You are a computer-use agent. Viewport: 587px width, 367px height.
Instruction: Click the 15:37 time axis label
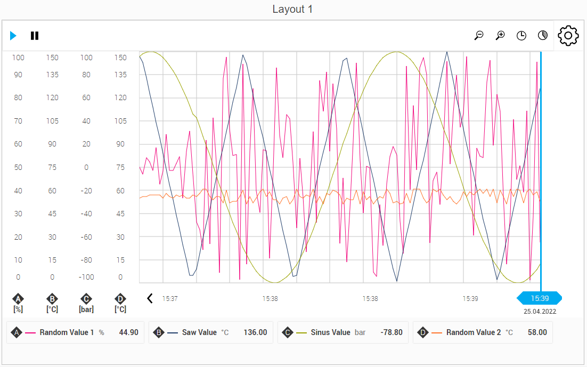click(169, 299)
